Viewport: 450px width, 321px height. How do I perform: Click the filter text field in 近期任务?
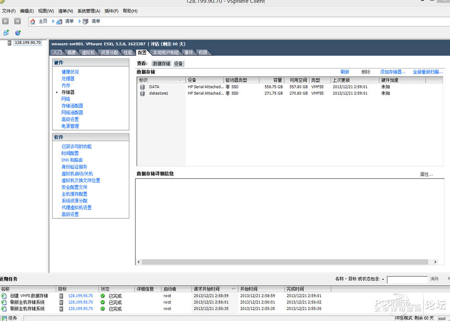pos(407,280)
